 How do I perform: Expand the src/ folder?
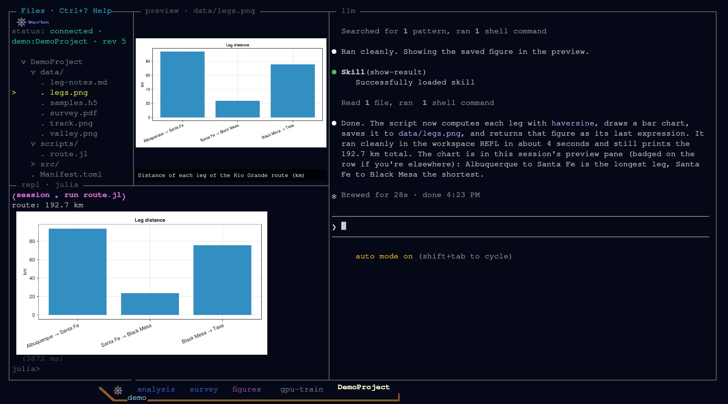coord(33,164)
